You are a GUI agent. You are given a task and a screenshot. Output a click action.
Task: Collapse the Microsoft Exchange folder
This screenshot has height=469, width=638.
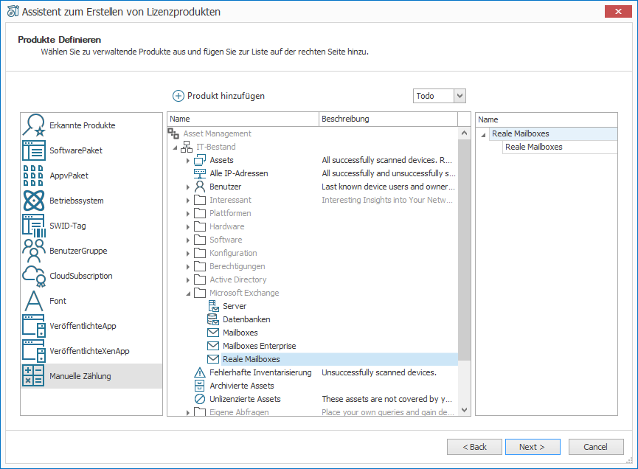pos(188,293)
